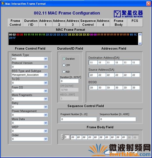This screenshot has height=158, width=152.
Task: Click the OK button
Action: (110, 152)
